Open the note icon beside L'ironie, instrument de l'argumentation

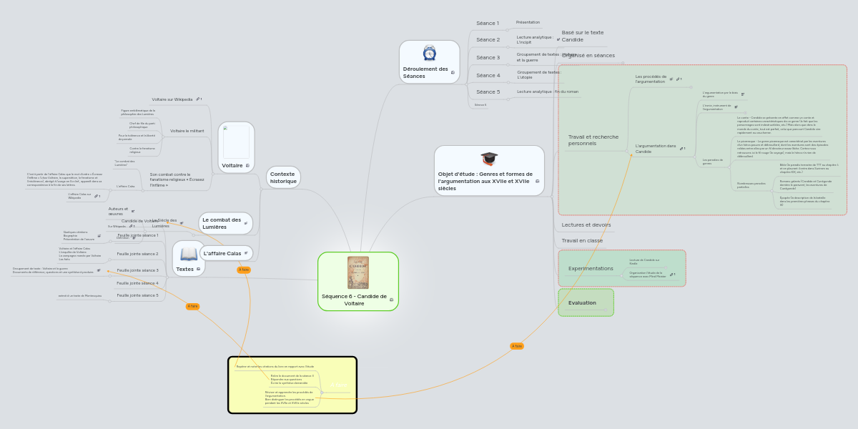click(736, 107)
